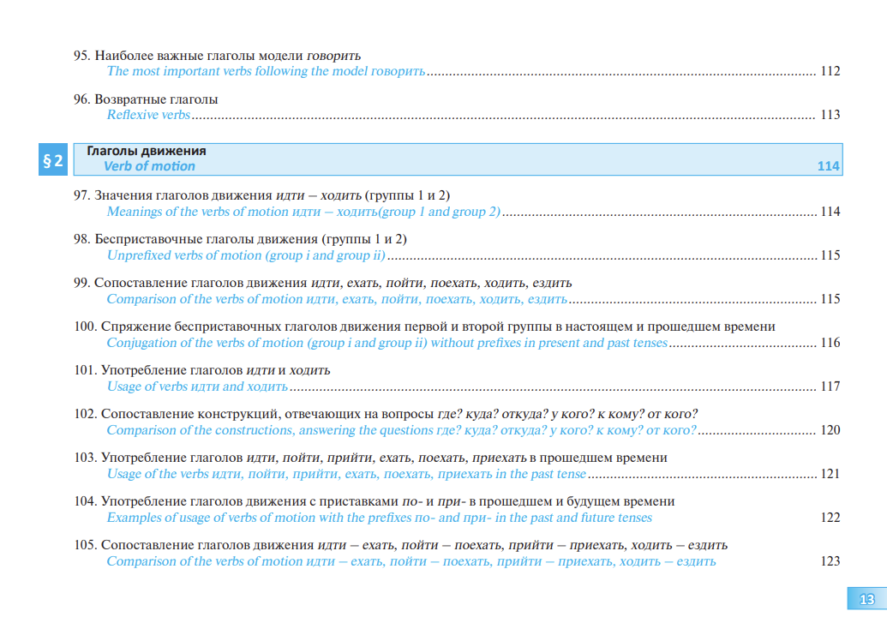
Task: Click page number 114 in the section header bar
Action: [828, 166]
